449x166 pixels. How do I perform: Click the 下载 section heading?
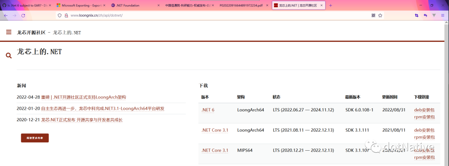[x=203, y=86]
